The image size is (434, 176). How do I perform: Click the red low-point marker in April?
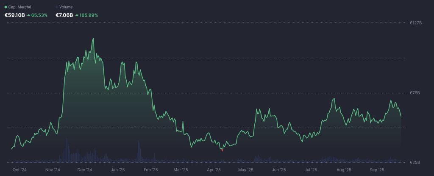221,149
